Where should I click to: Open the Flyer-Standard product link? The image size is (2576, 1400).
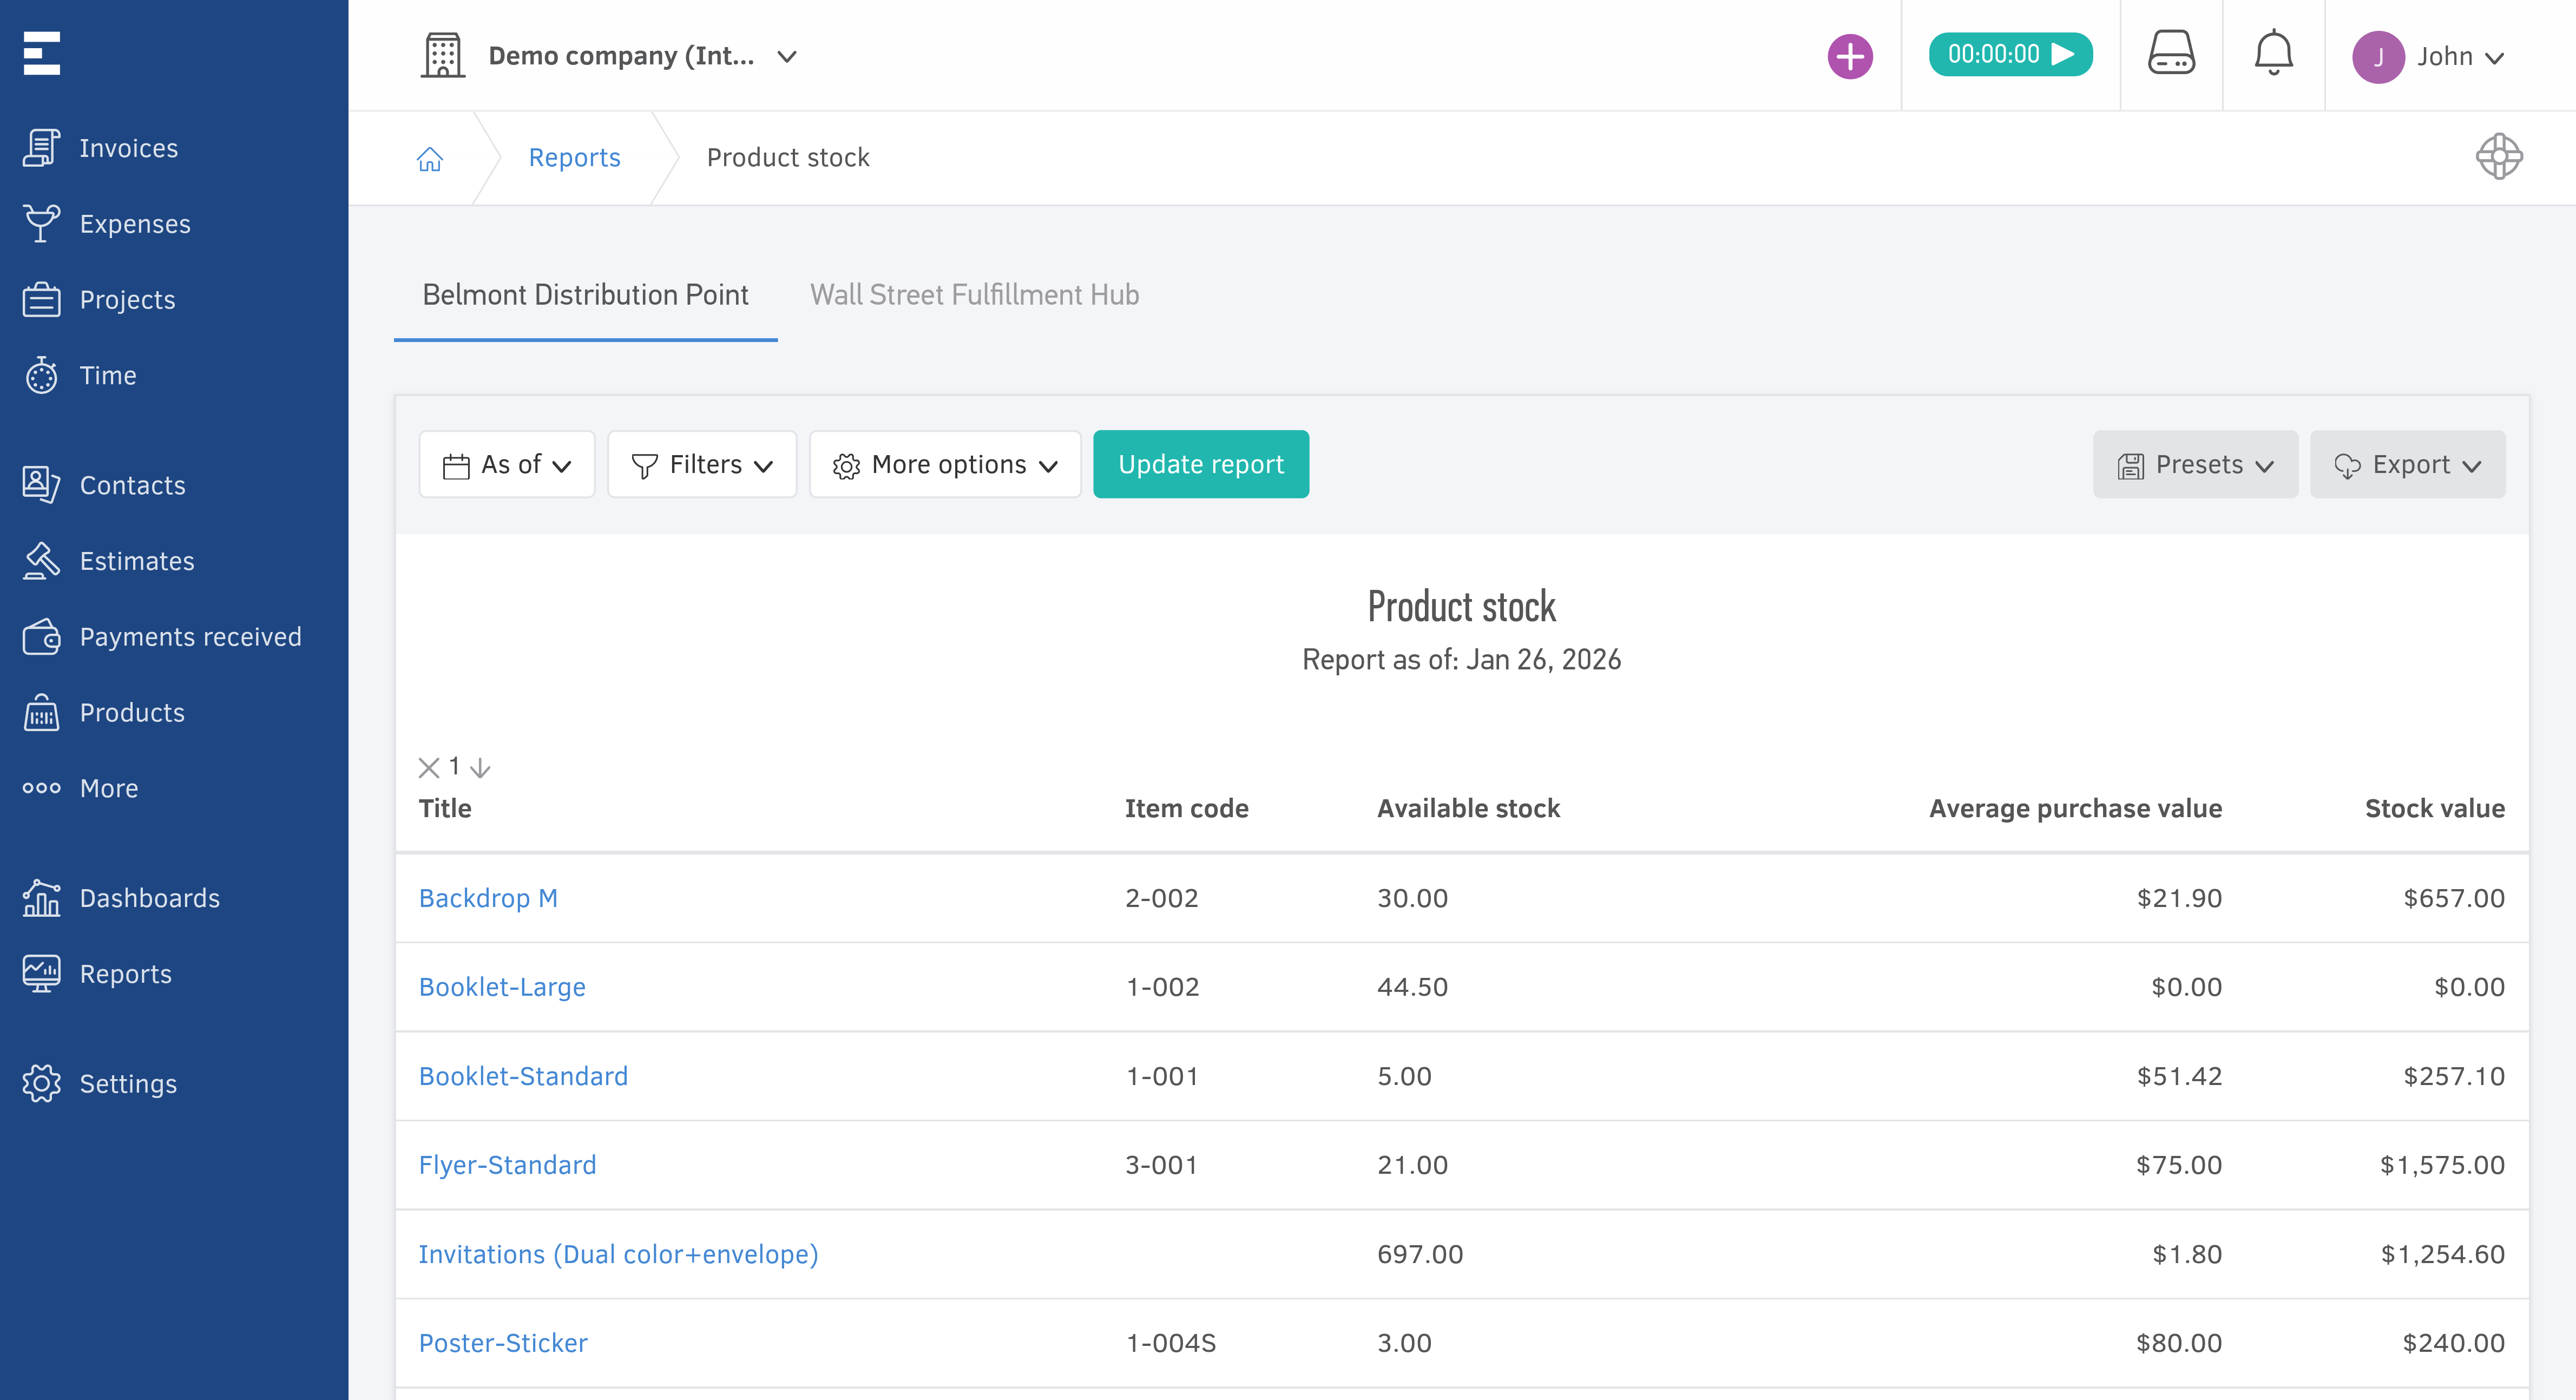[x=507, y=1165]
